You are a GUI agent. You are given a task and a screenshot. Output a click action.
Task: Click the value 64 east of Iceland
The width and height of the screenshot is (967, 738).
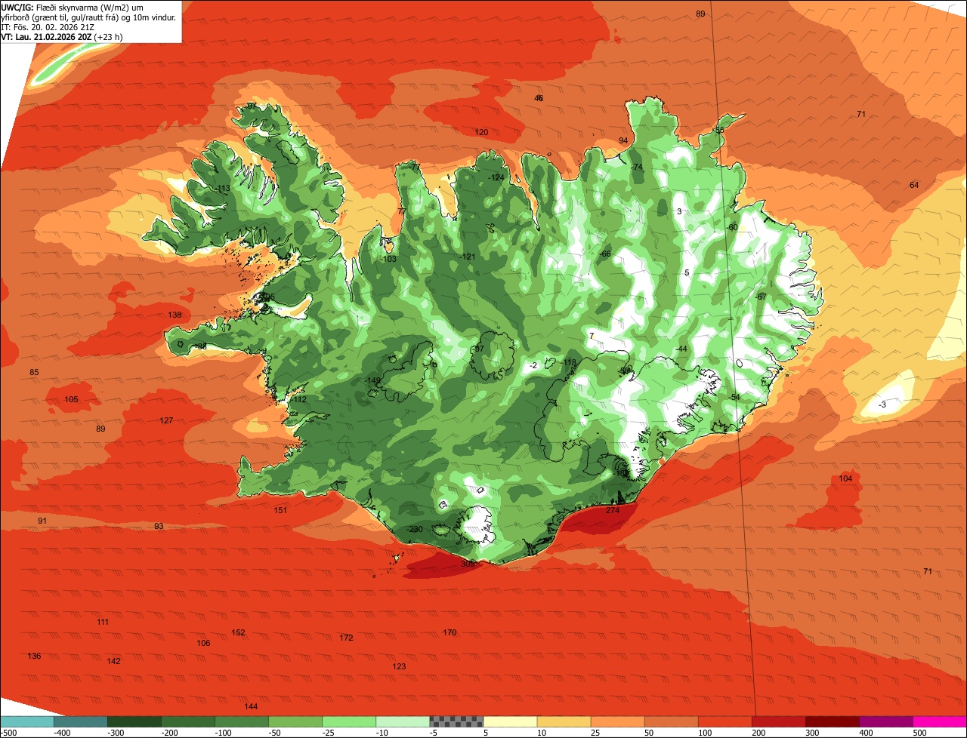(x=914, y=186)
